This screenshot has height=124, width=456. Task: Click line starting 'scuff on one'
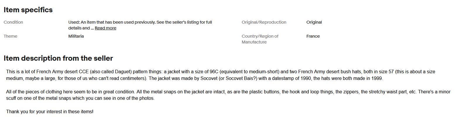pyautogui.click(x=80, y=98)
